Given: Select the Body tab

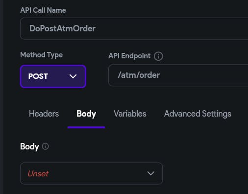Looking at the screenshot, I should coord(86,114).
